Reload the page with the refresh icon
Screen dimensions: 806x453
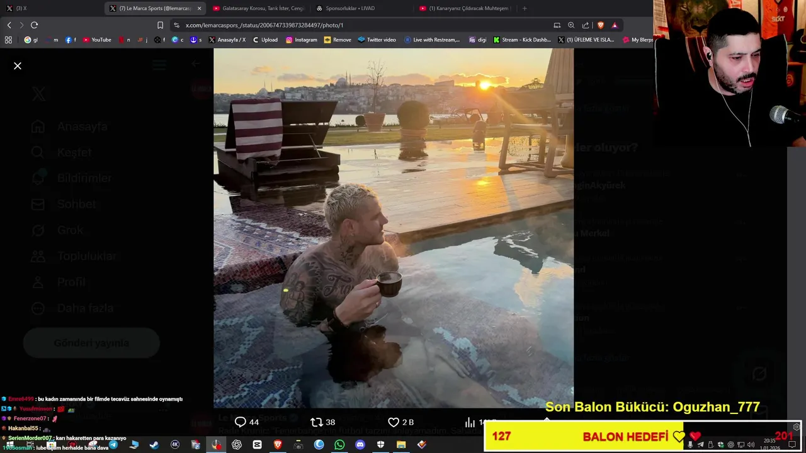click(34, 25)
